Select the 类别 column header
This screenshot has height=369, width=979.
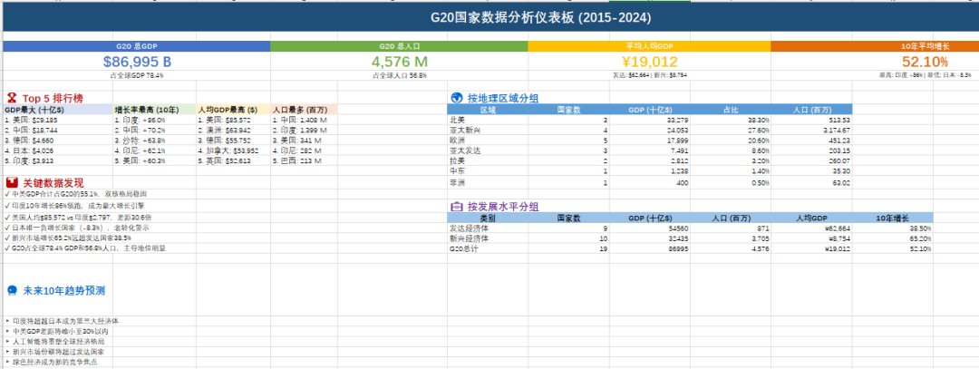click(x=489, y=218)
